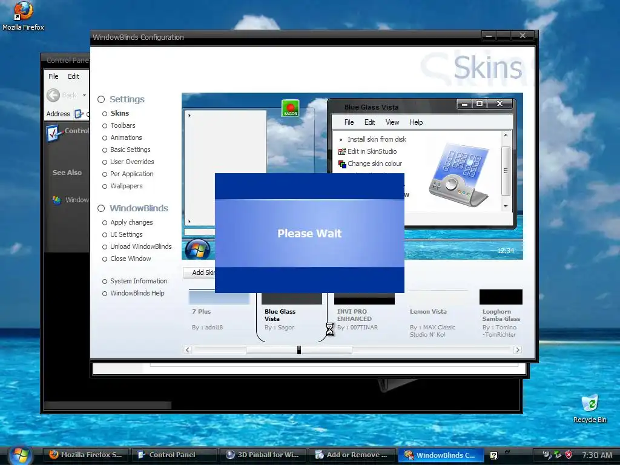The height and width of the screenshot is (465, 620).
Task: Open File menu in Control Panel window
Action: [x=53, y=76]
